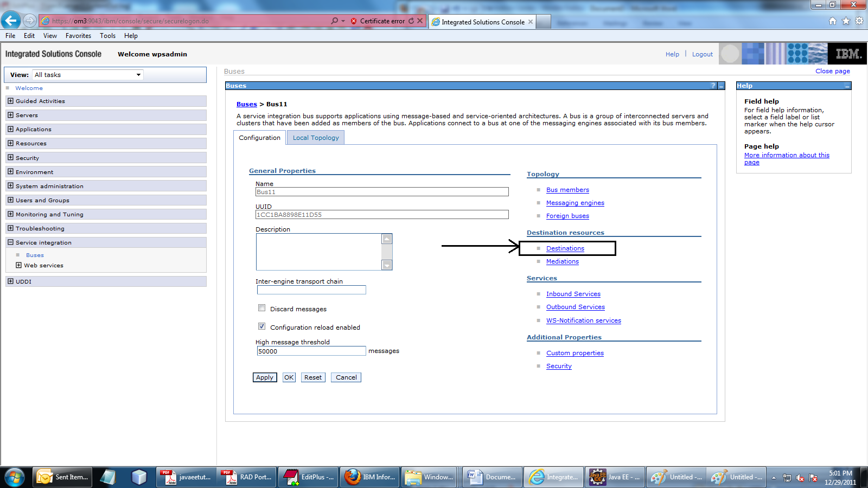Image resolution: width=868 pixels, height=488 pixels.
Task: Open the View All tasks dropdown
Action: [88, 75]
